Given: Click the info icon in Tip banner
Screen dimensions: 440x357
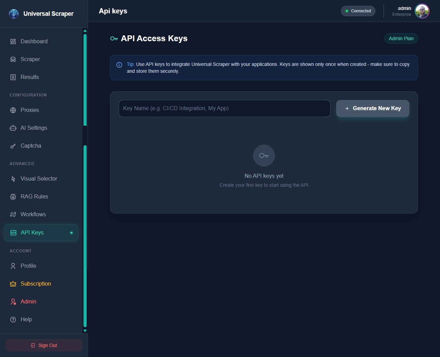Looking at the screenshot, I should click(x=119, y=65).
